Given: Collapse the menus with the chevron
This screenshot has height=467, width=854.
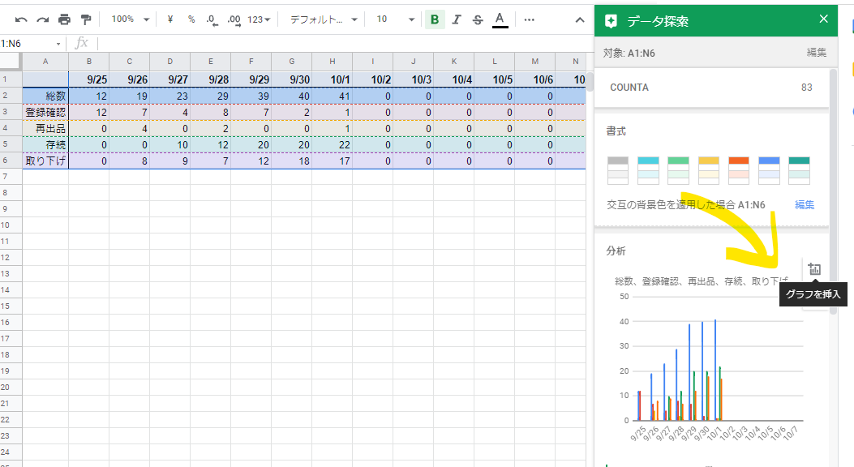Looking at the screenshot, I should pos(580,20).
